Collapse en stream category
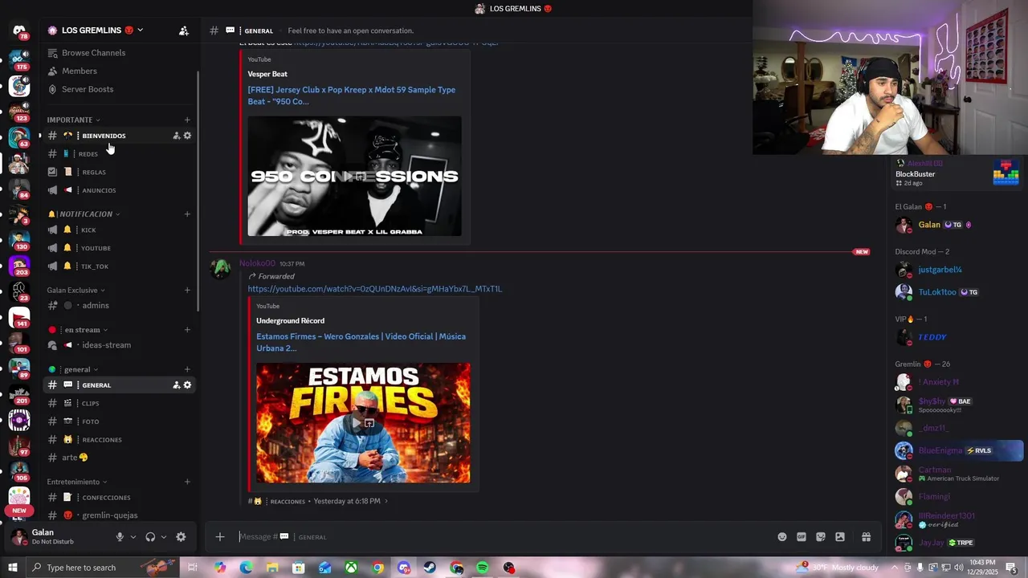Viewport: 1028px width, 578px height. tap(78, 330)
